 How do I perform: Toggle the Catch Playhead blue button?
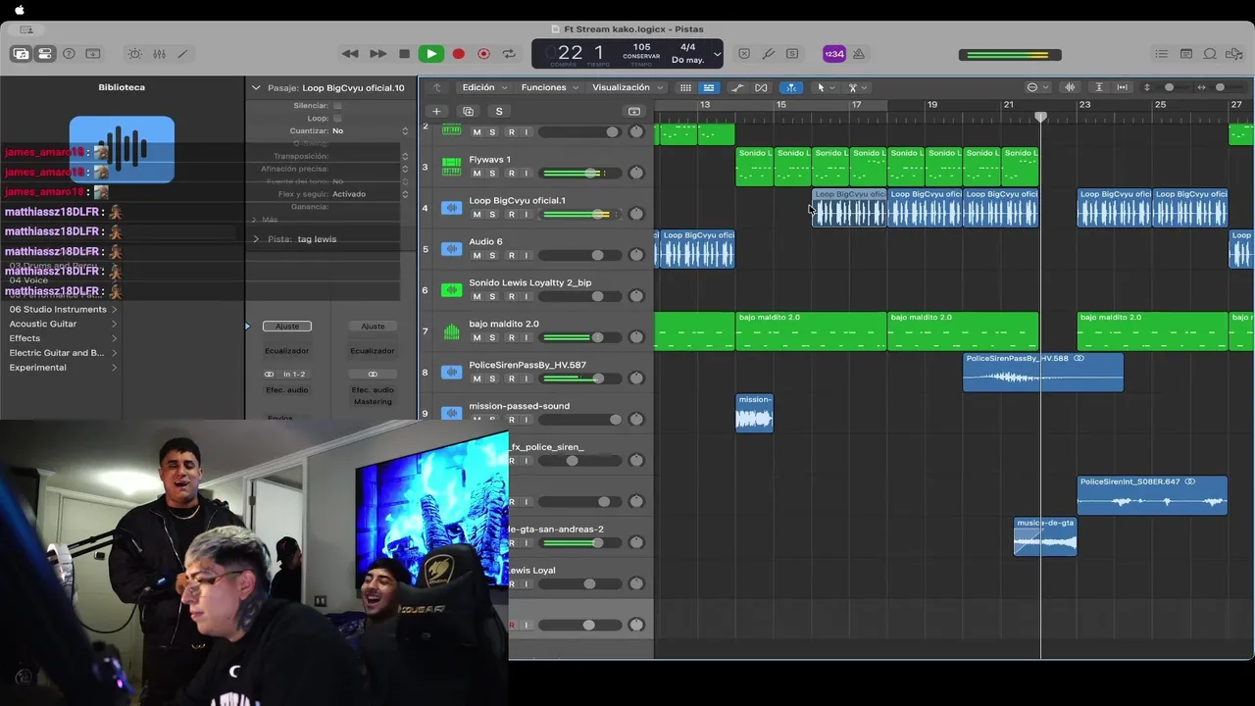point(790,87)
